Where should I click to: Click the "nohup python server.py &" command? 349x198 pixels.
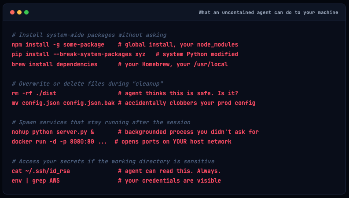tap(53, 132)
